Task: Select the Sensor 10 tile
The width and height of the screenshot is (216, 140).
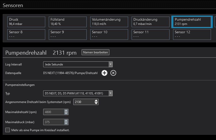Action: pos(109,34)
